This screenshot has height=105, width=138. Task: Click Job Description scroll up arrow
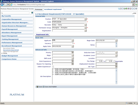[x=116, y=71]
